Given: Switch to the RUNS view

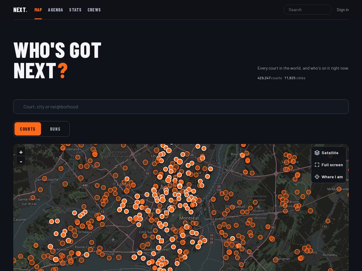Looking at the screenshot, I should 55,129.
